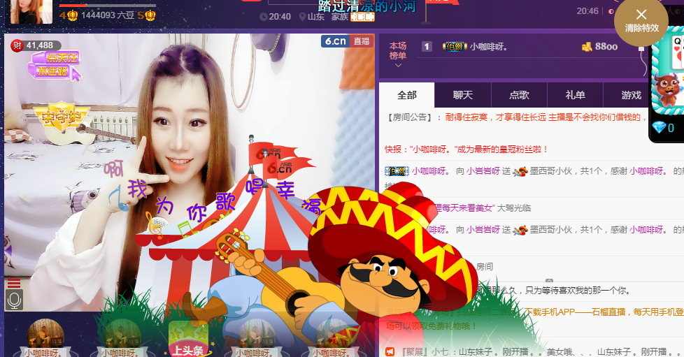The height and width of the screenshot is (357, 684).
Task: Click the small collapse handle in the chat area
Action: [x=549, y=281]
